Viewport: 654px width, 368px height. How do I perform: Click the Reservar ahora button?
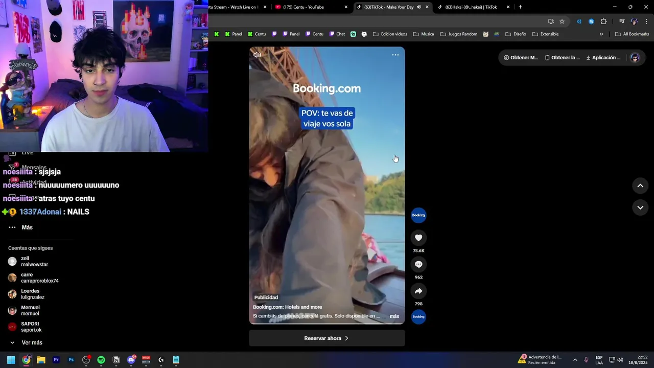click(x=327, y=338)
